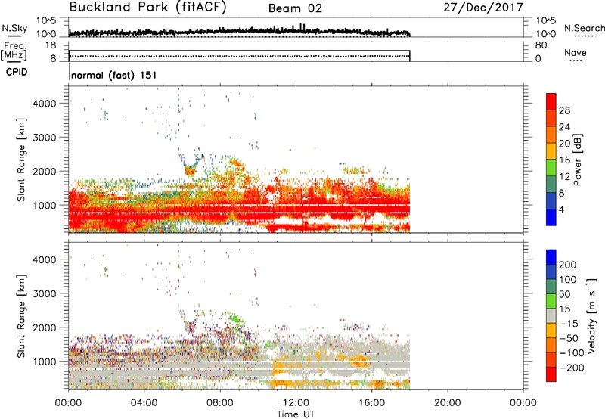Screen dimensions: 605x419
Task: Click 'Slant Range [km]' label of power panel
Action: [21, 160]
